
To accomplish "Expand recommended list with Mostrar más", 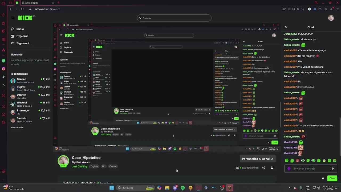I will pos(17,127).
